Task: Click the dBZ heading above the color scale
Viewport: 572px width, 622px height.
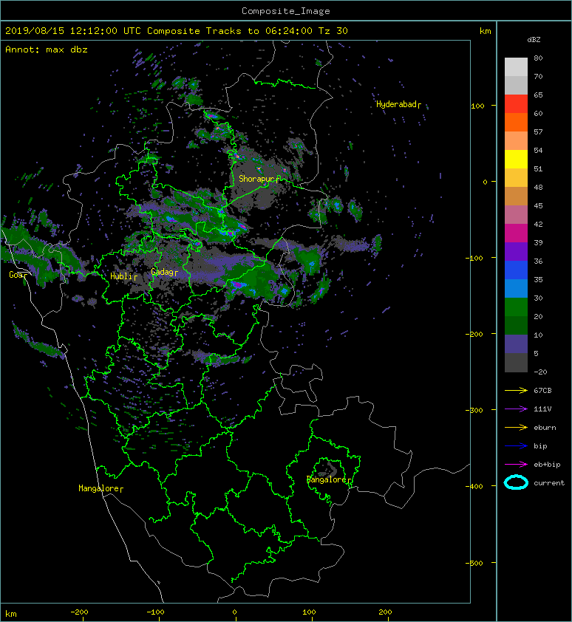Action: point(534,40)
